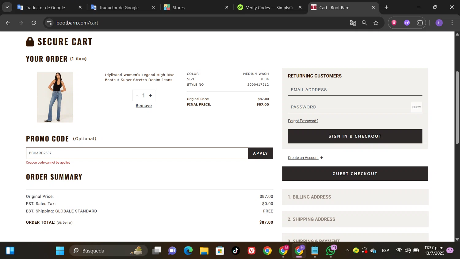The width and height of the screenshot is (460, 259).
Task: Open the zoom magnifier icon in address bar
Action: click(364, 23)
